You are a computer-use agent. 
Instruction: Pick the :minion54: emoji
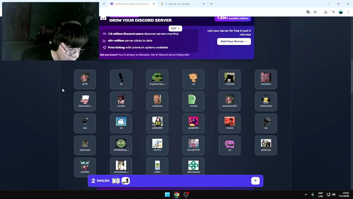click(266, 101)
